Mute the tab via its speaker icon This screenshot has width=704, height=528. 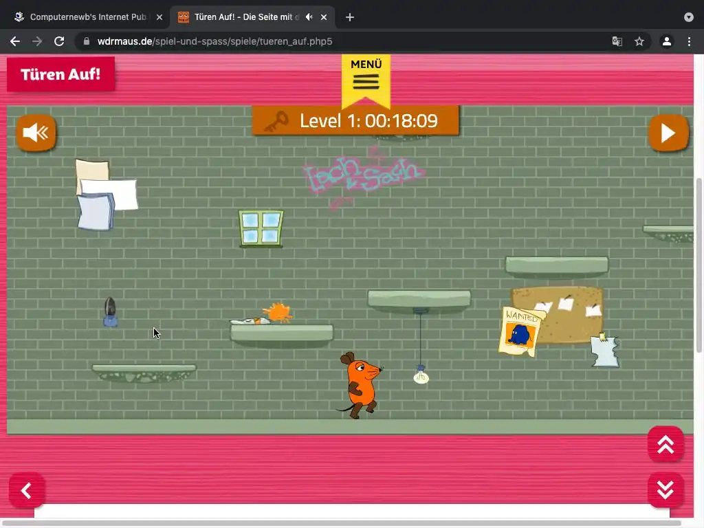point(309,17)
